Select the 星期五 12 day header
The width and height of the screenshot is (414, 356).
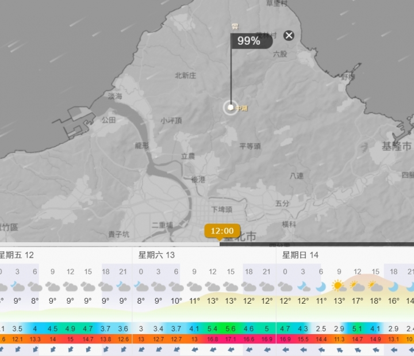pos(16,255)
